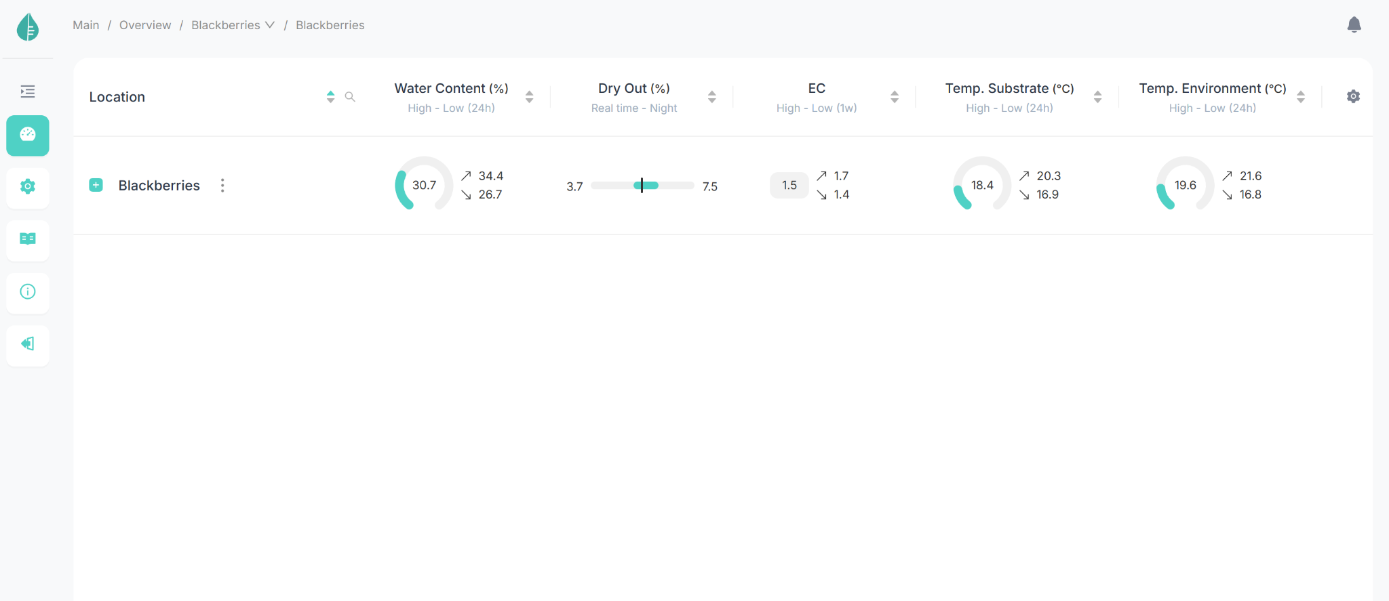Click substrate high value 20.3

pyautogui.click(x=1049, y=176)
